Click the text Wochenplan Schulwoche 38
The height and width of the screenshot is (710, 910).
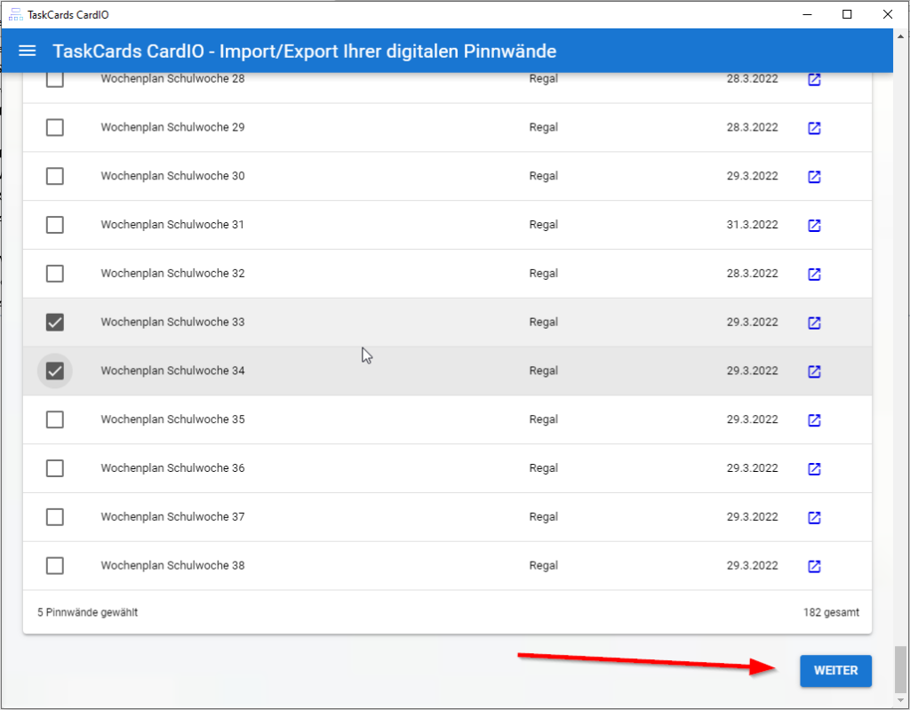tap(173, 566)
